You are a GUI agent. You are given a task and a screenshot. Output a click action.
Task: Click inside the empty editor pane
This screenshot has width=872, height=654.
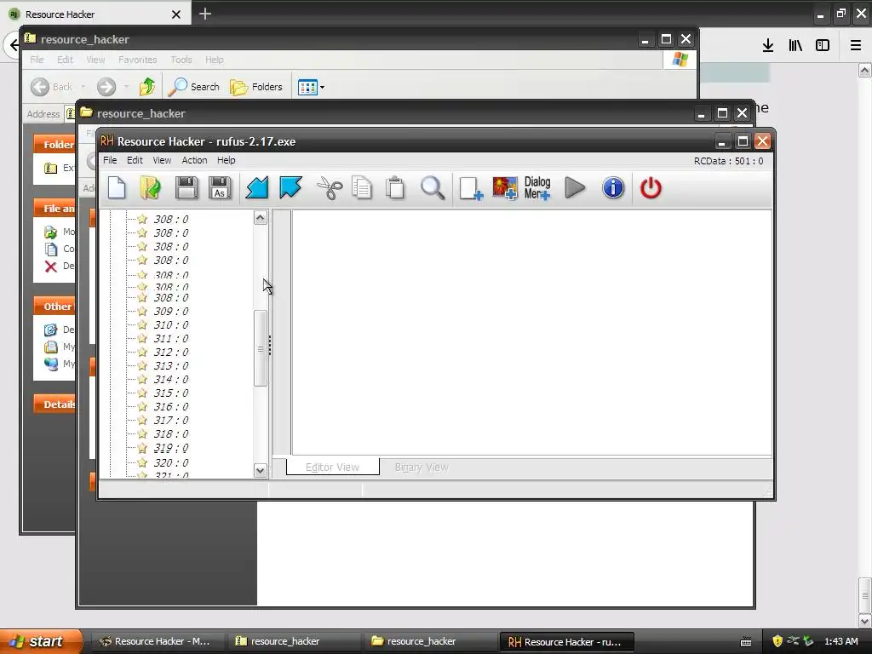[x=531, y=333]
